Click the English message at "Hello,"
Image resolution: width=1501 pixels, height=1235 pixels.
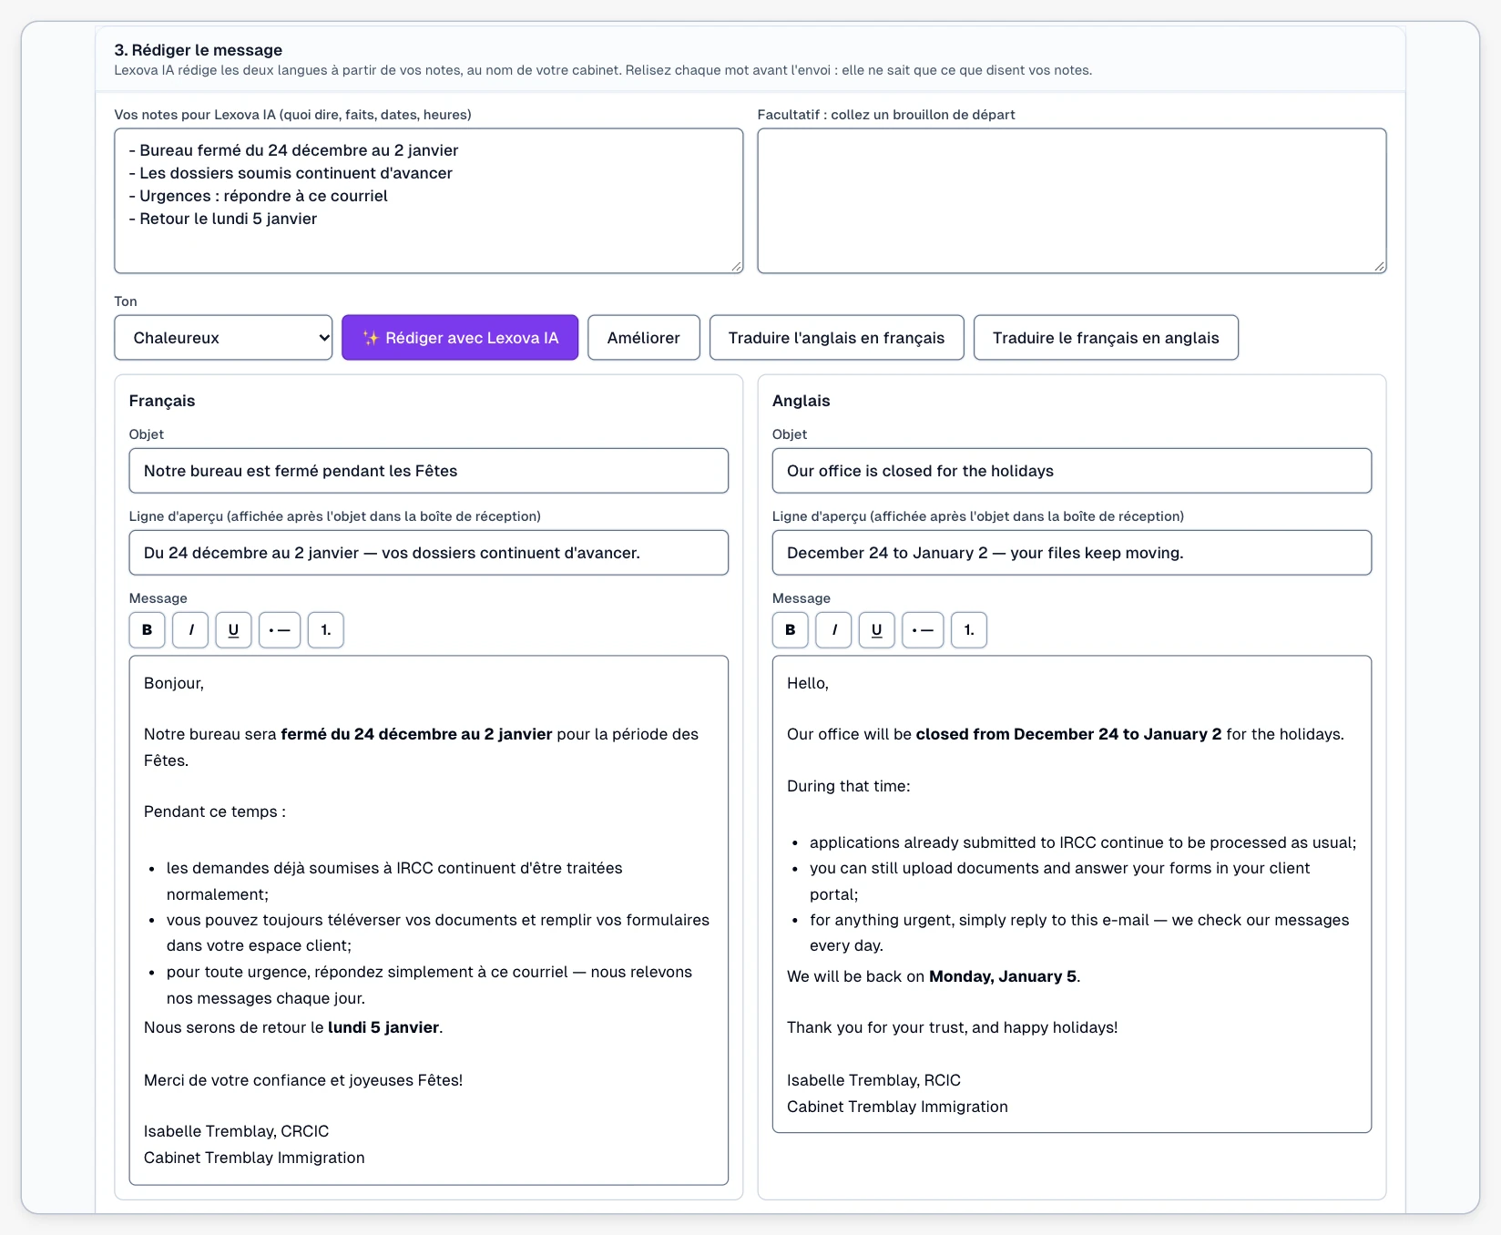pos(808,683)
